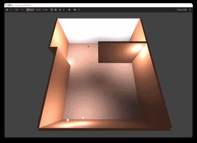Enable 3D node selection mode
The image size is (197, 143).
45,10
